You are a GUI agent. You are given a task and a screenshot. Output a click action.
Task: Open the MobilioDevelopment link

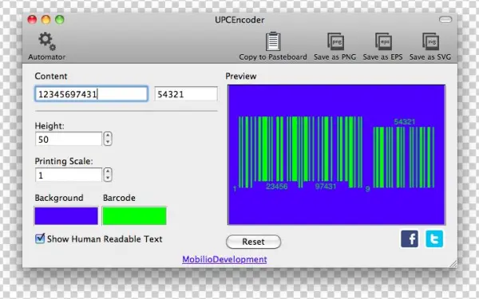(x=224, y=259)
